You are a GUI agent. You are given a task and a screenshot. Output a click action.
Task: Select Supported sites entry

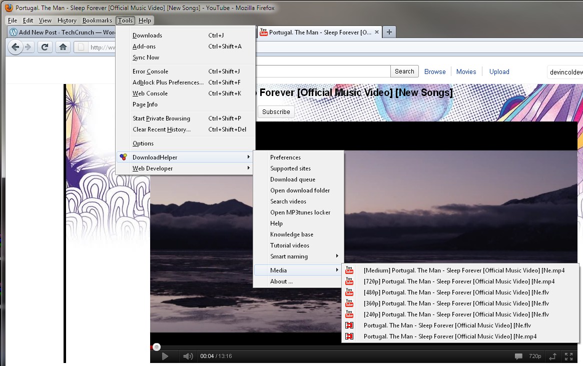pos(298,168)
